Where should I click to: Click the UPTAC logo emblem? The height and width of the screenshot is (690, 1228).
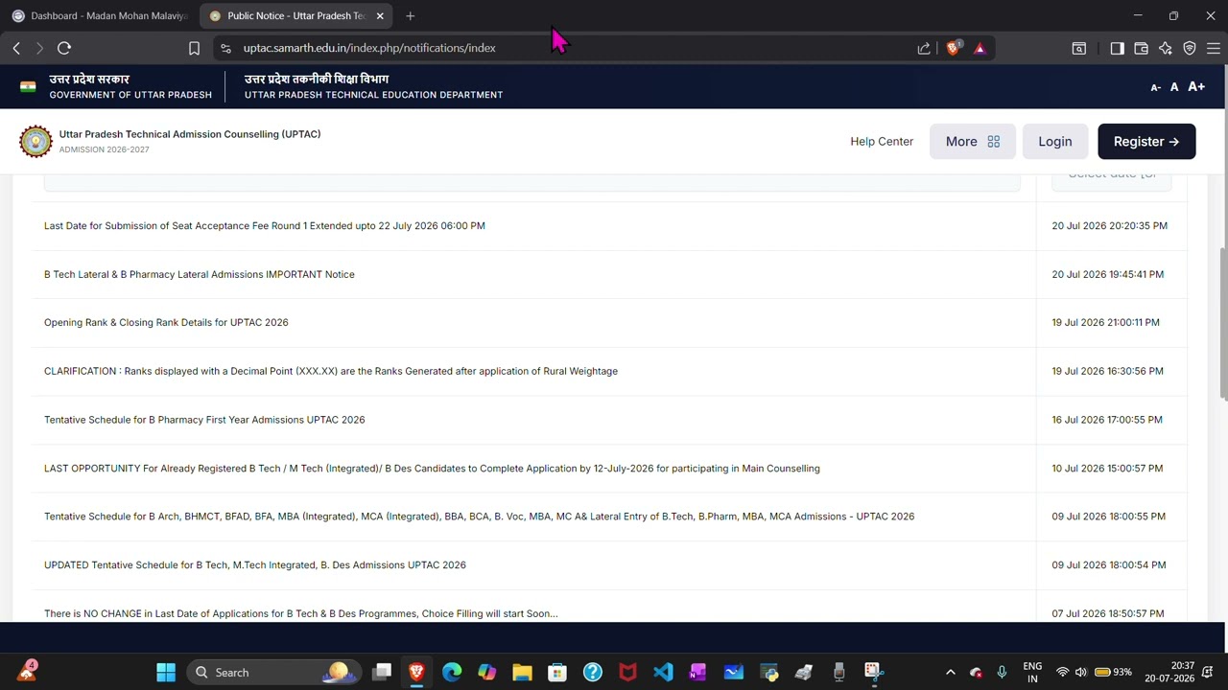click(x=36, y=141)
